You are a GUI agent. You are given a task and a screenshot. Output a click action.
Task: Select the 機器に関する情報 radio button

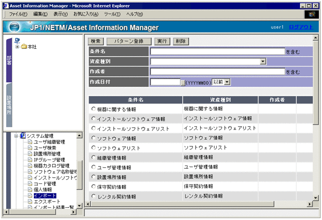click(x=93, y=109)
